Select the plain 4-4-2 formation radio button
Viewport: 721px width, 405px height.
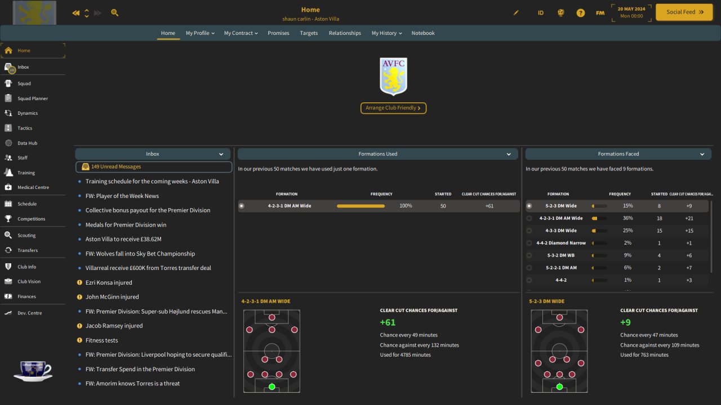(x=529, y=280)
